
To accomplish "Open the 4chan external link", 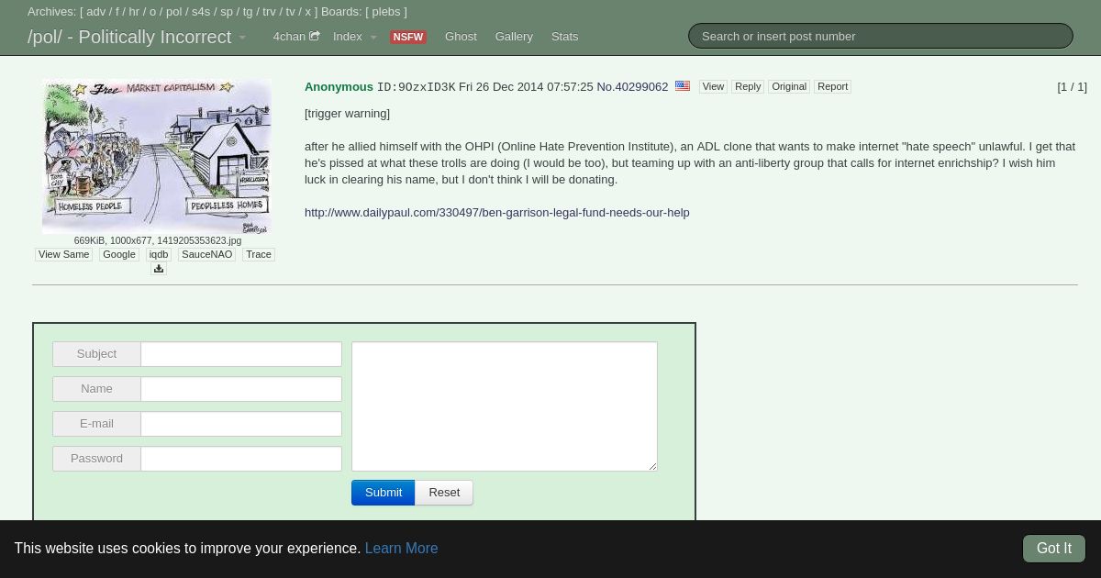I will [296, 37].
